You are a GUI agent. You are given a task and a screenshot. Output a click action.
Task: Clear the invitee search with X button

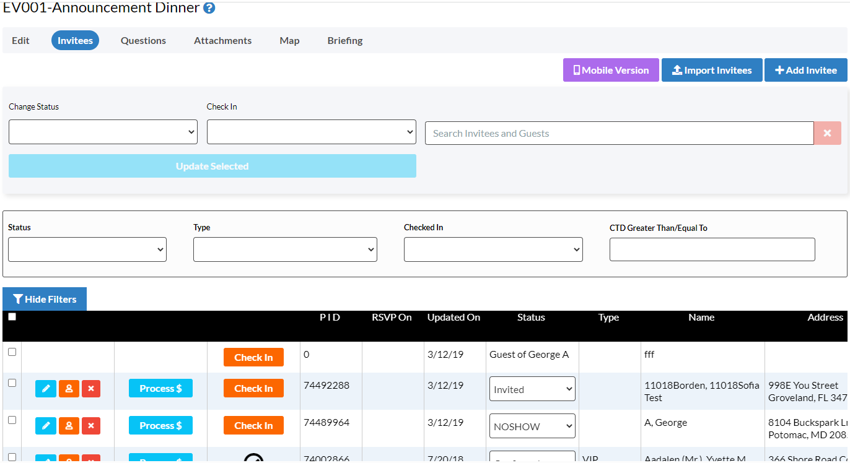coord(827,133)
